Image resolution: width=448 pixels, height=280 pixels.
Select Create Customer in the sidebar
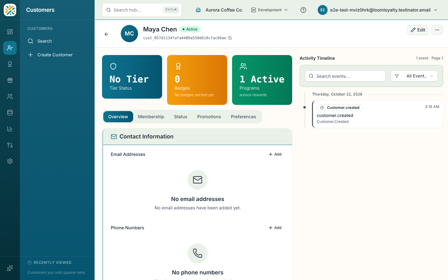(57, 55)
